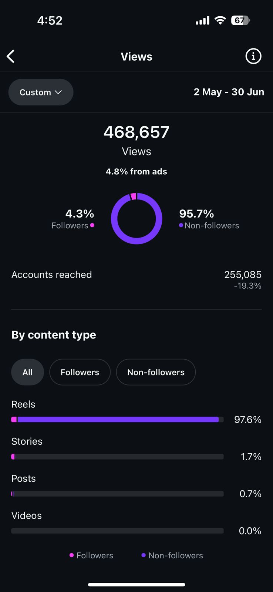Tap the chevron next to Custom

click(58, 92)
